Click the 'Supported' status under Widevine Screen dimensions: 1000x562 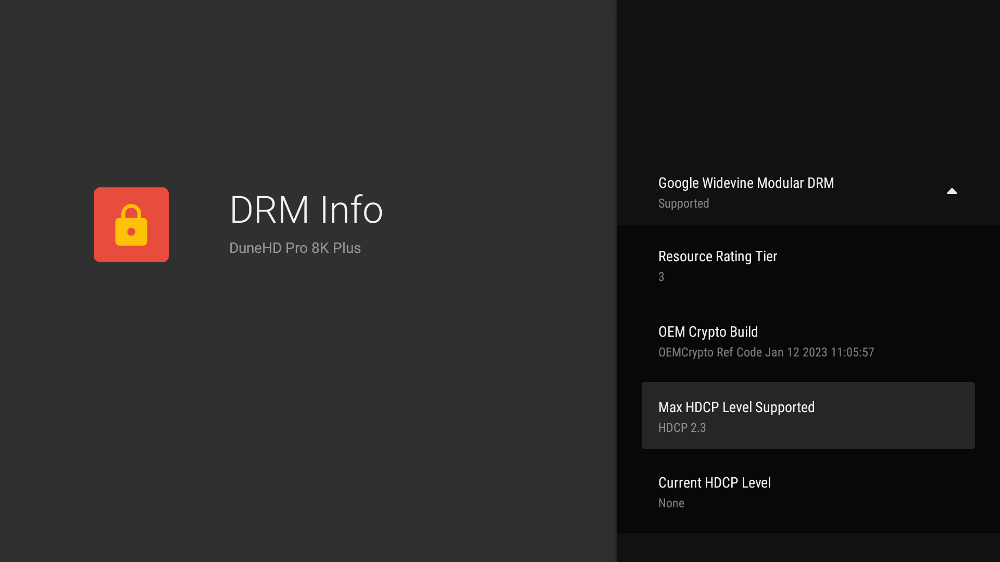click(683, 203)
